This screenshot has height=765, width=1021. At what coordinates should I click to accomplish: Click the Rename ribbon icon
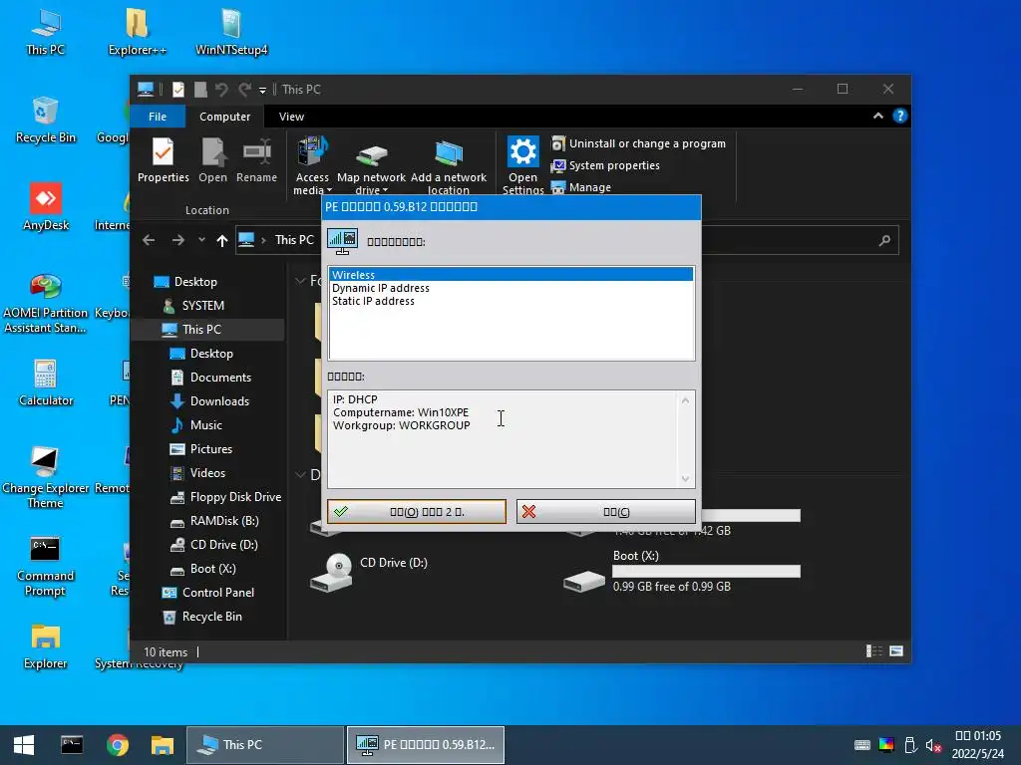pos(256,160)
